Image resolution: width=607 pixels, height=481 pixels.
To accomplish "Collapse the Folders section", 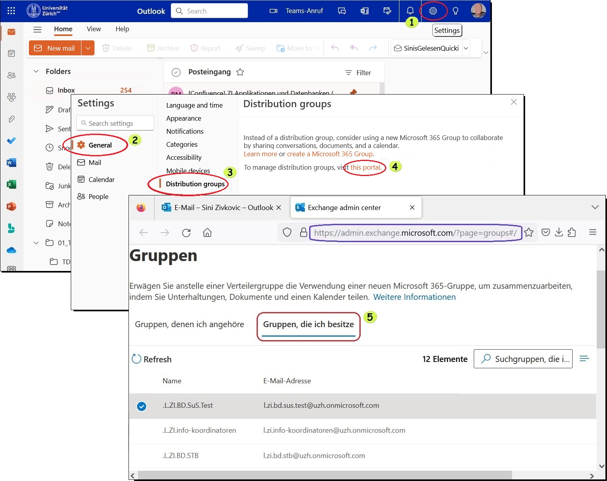I will pyautogui.click(x=36, y=71).
